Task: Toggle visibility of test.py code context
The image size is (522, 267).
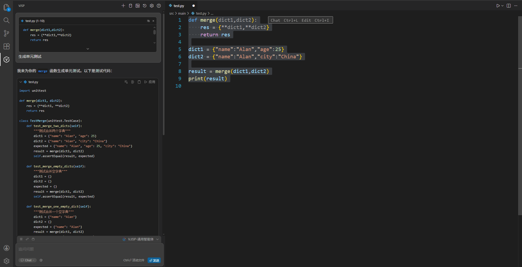Action: pyautogui.click(x=148, y=21)
